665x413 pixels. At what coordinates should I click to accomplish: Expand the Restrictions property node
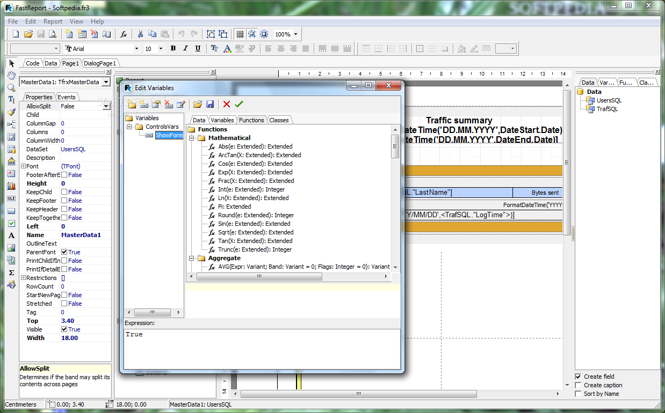tap(23, 278)
